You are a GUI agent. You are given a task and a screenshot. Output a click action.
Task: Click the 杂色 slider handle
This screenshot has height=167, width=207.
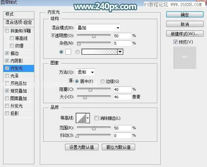[79, 44]
